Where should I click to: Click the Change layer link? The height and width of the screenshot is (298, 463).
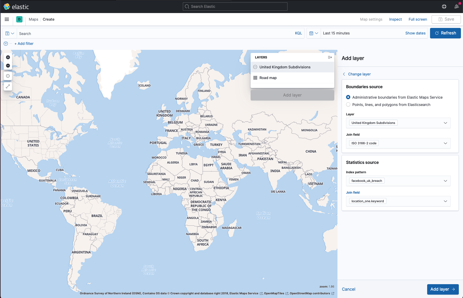pyautogui.click(x=359, y=74)
